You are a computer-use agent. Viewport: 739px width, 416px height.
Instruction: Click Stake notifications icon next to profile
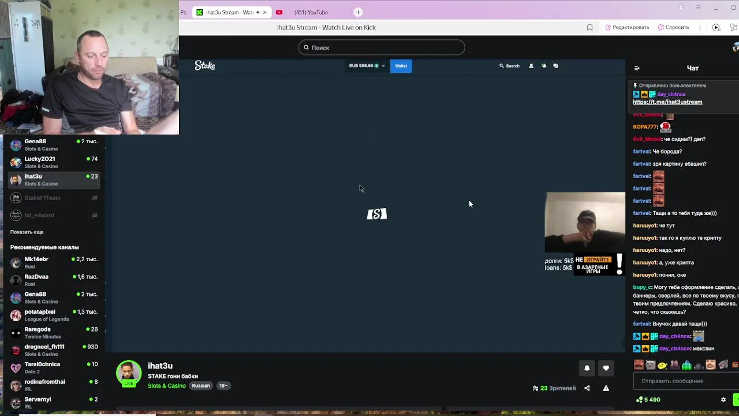(x=544, y=66)
